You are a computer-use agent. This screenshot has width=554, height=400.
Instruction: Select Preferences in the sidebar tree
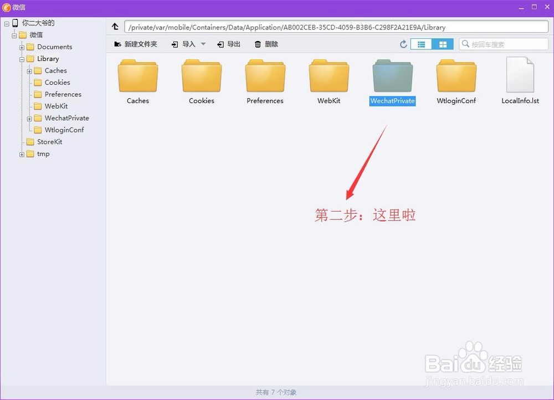click(63, 94)
